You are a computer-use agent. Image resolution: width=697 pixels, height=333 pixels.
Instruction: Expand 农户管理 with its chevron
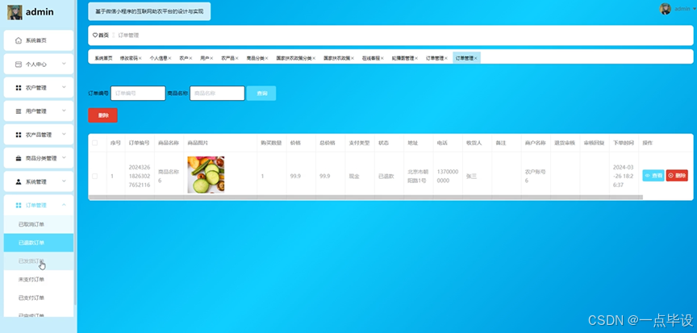[64, 87]
